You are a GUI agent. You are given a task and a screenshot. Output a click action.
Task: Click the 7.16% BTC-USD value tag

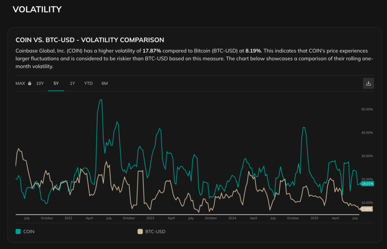(x=367, y=209)
